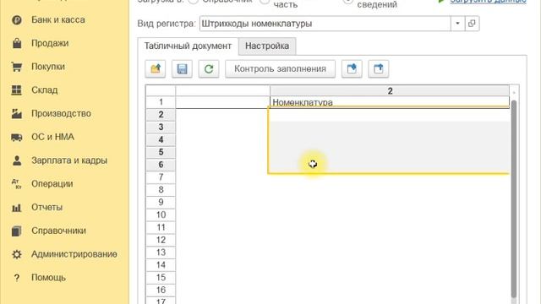Screen dimensions: 541x304
Task: Open the Помощь section
Action: click(48, 278)
